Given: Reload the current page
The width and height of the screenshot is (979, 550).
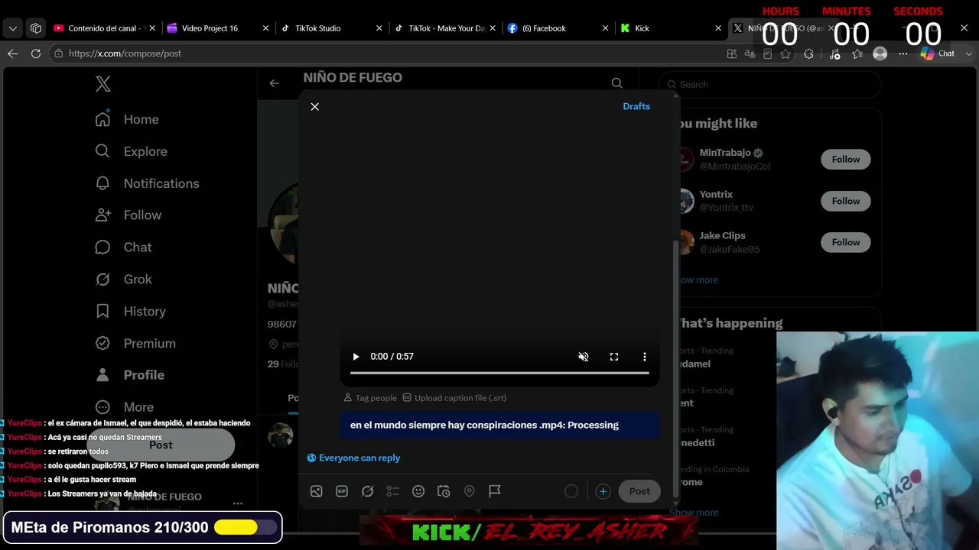Looking at the screenshot, I should [36, 53].
